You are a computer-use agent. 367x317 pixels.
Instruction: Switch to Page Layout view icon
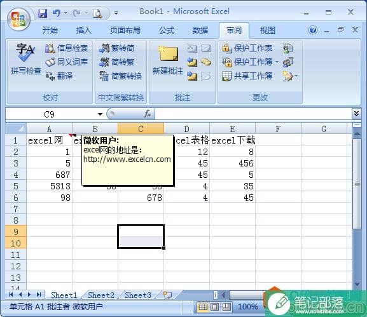click(214, 306)
